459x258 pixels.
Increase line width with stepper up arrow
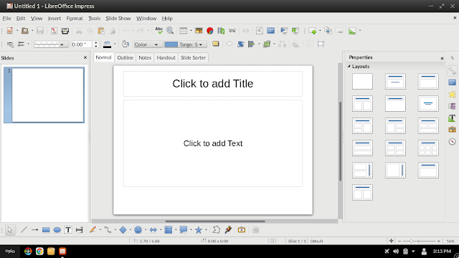tap(95, 42)
